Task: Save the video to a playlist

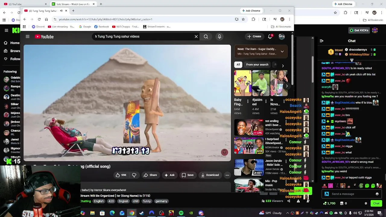Action: click(188, 175)
